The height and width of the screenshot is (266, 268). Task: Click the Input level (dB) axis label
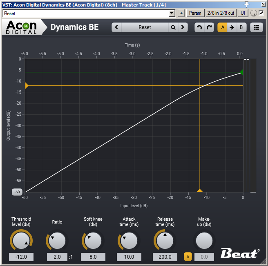point(134,206)
